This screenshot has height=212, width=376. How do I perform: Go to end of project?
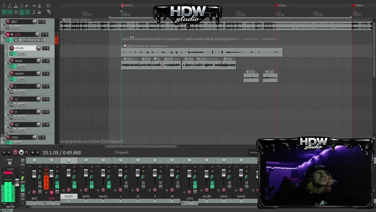[x=9, y=153]
